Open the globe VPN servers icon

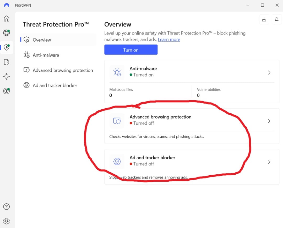pos(7,33)
